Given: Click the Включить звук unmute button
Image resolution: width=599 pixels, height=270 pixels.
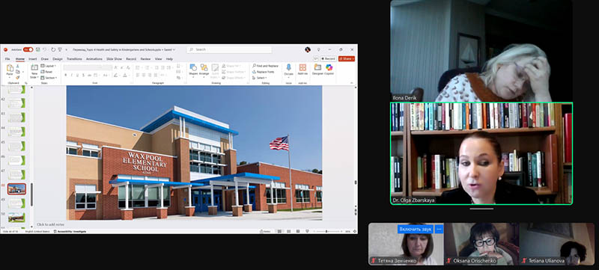Looking at the screenshot, I should (x=415, y=229).
